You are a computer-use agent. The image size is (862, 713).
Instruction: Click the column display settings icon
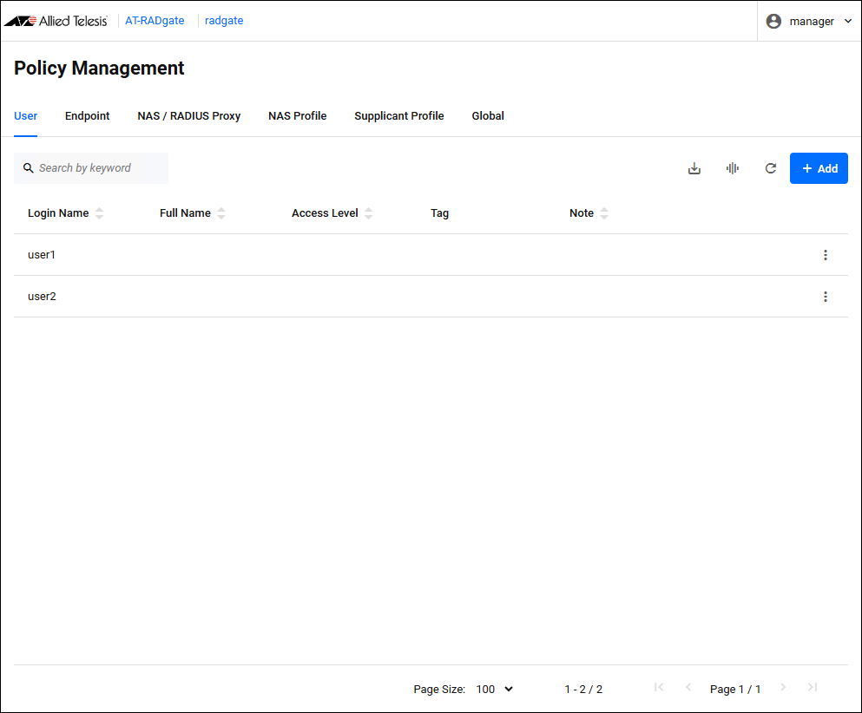(732, 168)
